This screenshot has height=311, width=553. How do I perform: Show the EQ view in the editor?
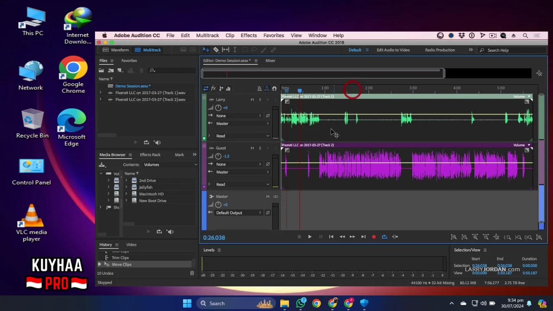pyautogui.click(x=228, y=89)
